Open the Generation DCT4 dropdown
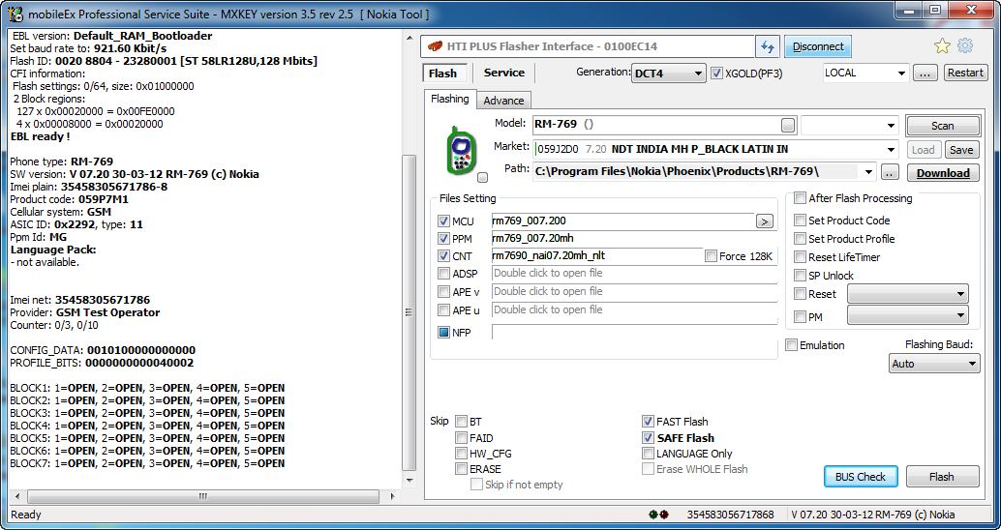Screen dimensions: 1001x530 coord(668,74)
